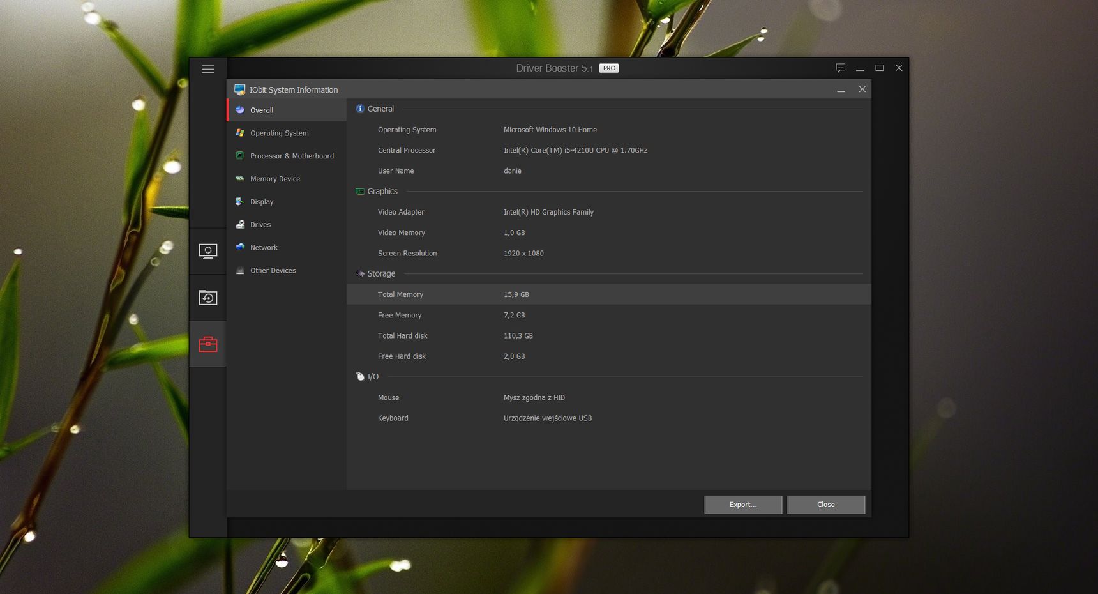Screen dimensions: 1098x594
Task: Click the IObit System Information title icon
Action: (x=239, y=89)
